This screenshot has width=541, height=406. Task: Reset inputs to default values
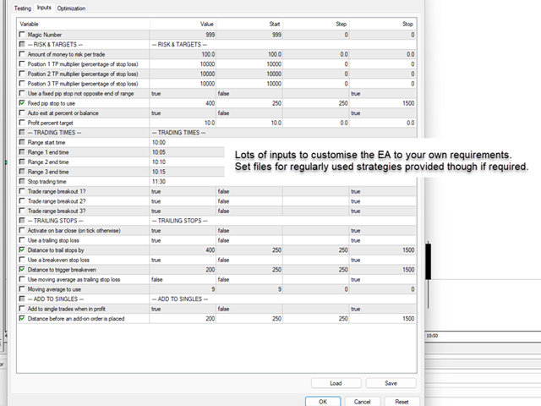click(401, 402)
